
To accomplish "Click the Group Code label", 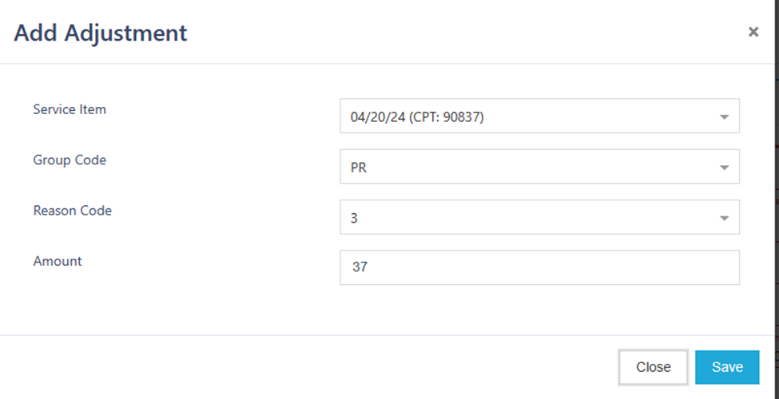I will 70,160.
